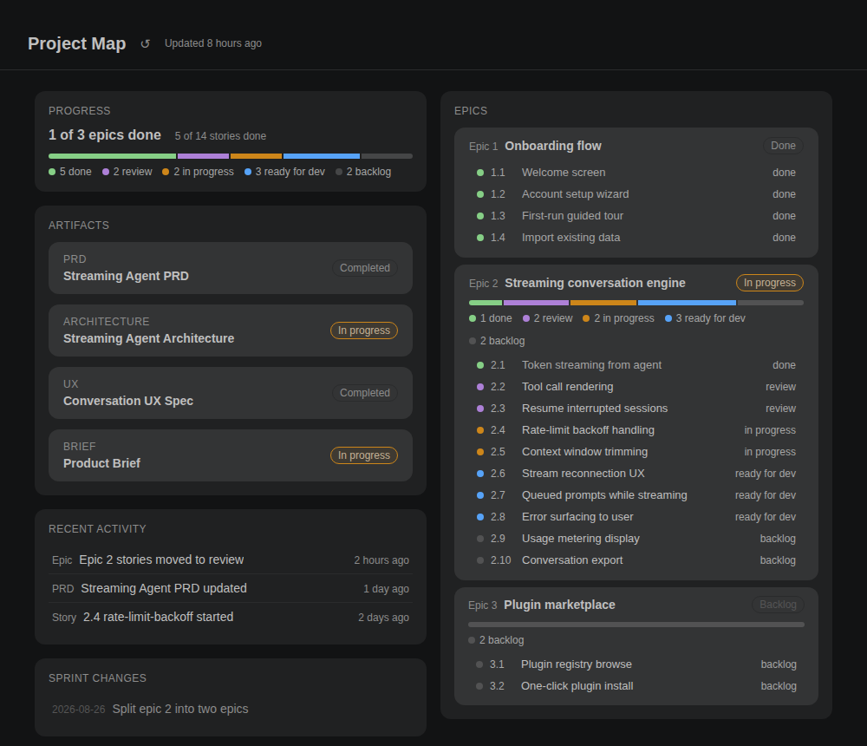Open activity '2.4 rate-limit-backoff started'

(230, 617)
